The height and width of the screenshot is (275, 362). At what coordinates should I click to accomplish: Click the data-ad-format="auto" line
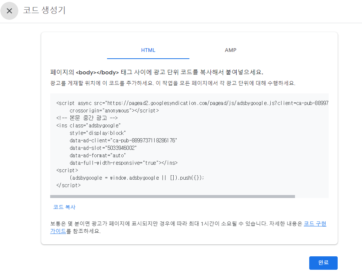pyautogui.click(x=98, y=155)
